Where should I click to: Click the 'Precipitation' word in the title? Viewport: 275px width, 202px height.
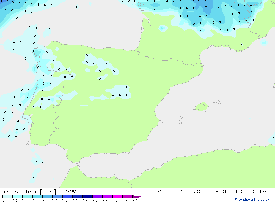(x=18, y=192)
